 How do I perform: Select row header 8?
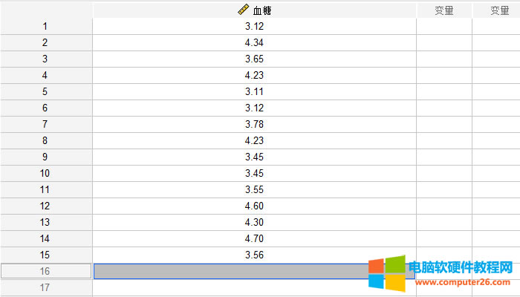pos(46,140)
